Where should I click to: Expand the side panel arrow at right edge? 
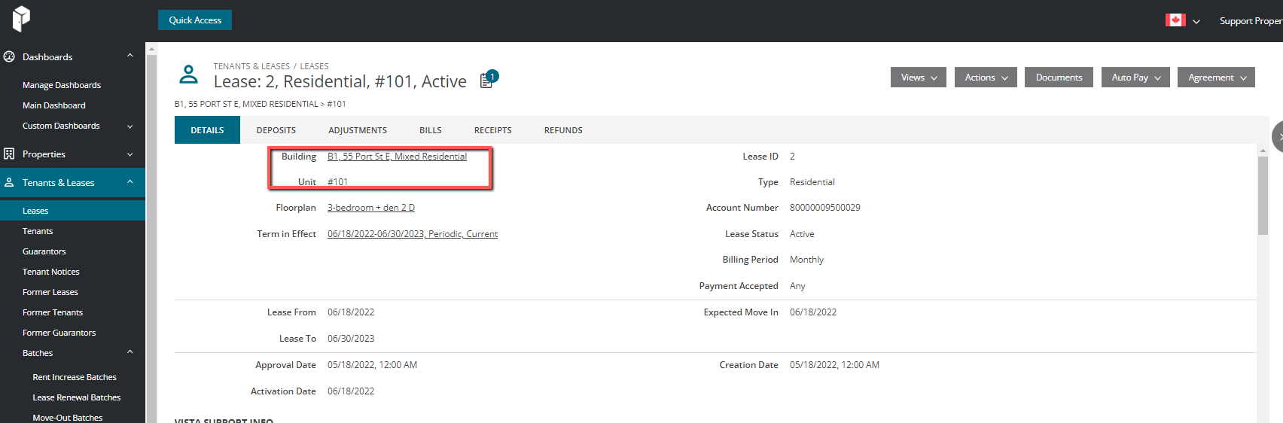tap(1278, 137)
